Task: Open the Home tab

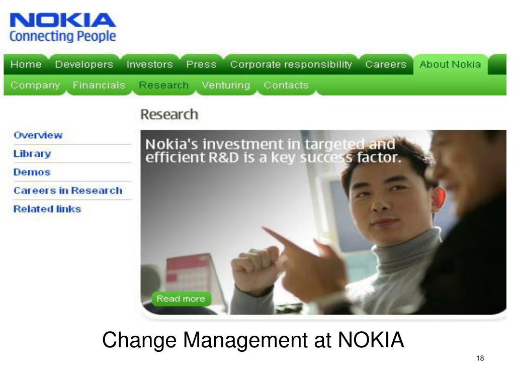Action: tap(26, 64)
